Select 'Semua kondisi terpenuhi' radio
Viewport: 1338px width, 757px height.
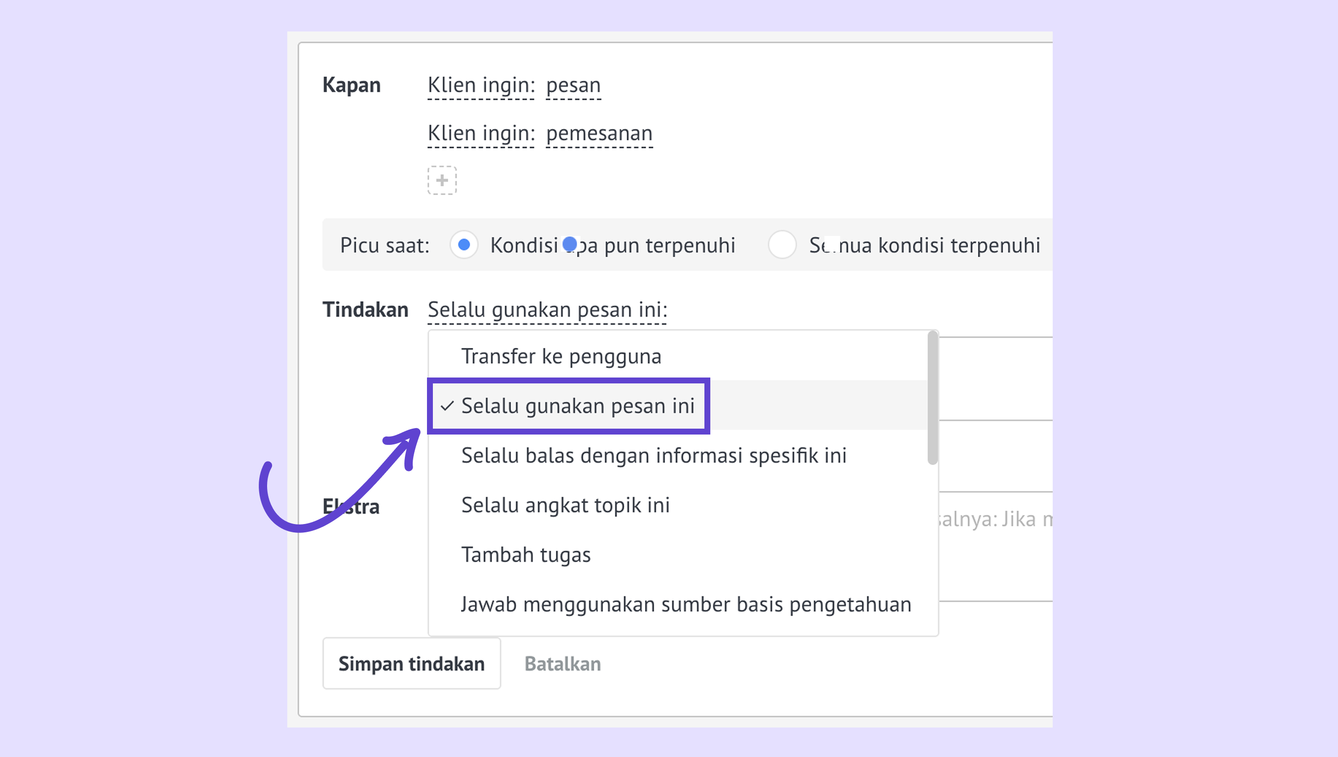(782, 245)
